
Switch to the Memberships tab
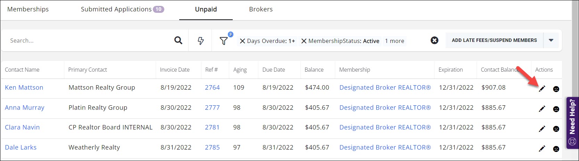28,9
